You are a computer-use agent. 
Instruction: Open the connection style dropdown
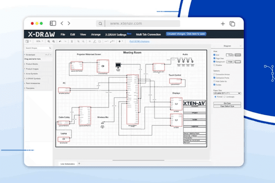tap(106, 42)
